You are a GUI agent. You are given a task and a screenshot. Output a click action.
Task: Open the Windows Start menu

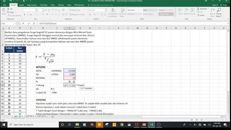click(4, 125)
